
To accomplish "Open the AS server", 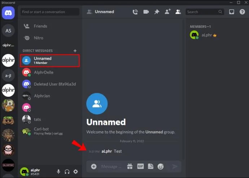I will pos(8,31).
